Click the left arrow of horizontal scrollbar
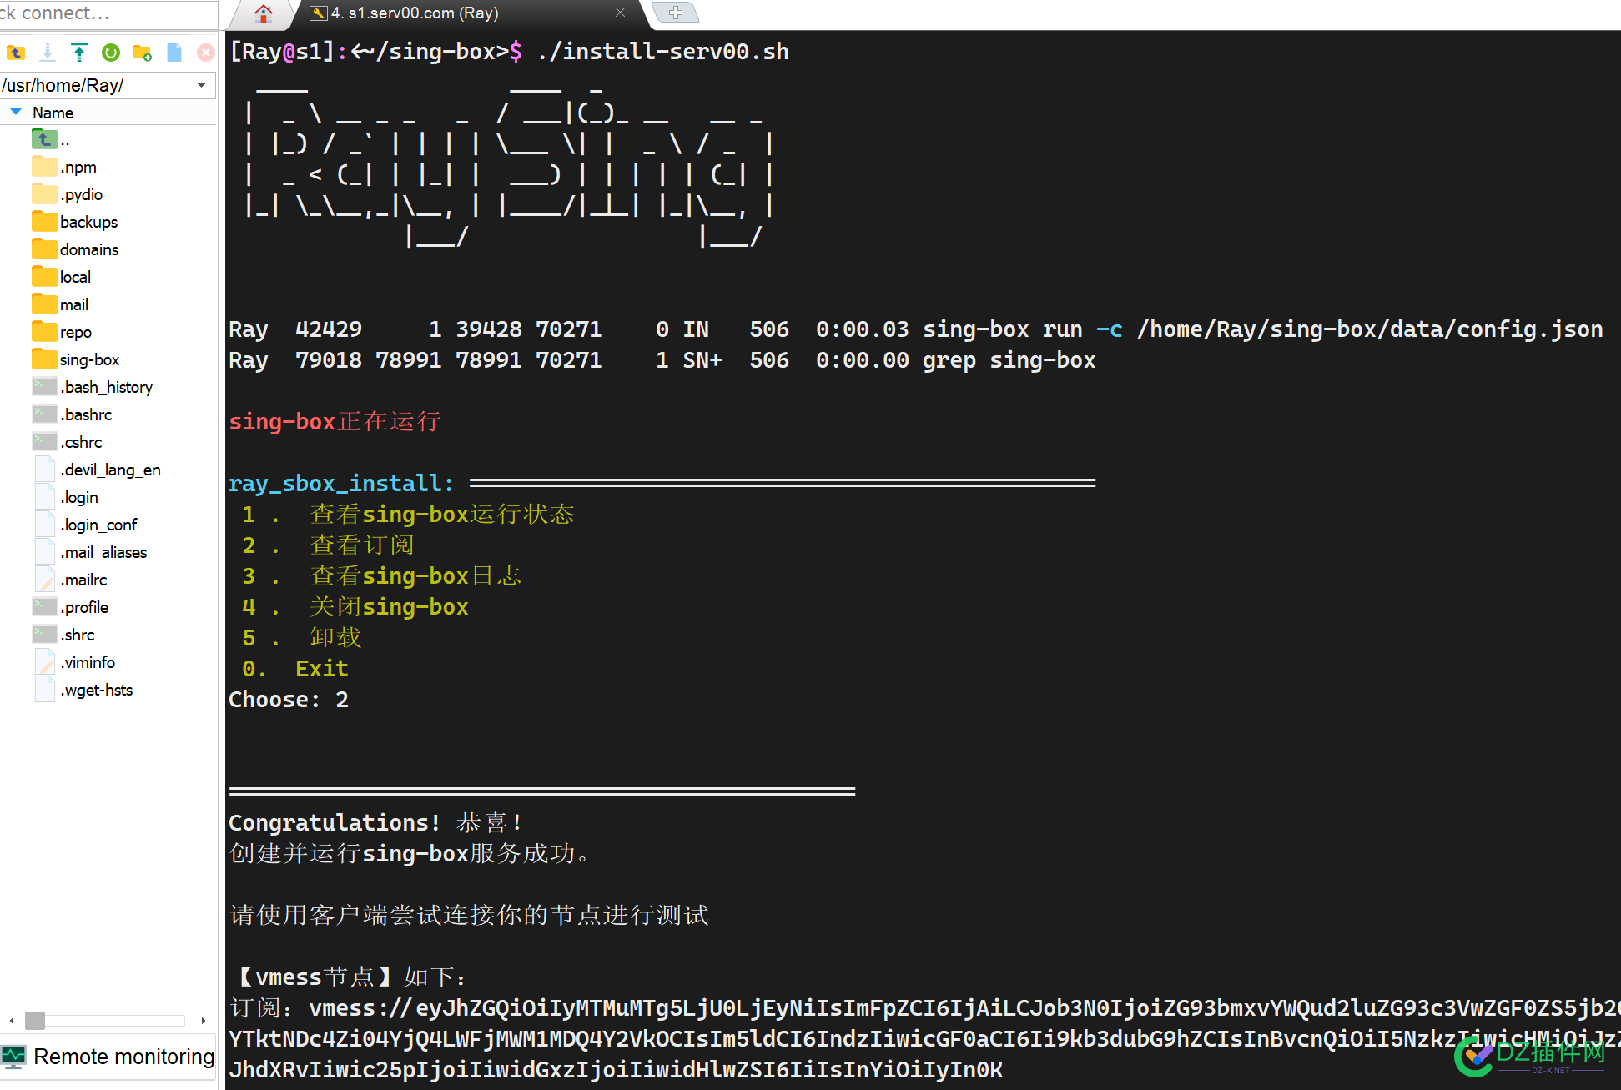The image size is (1621, 1090). [12, 1020]
